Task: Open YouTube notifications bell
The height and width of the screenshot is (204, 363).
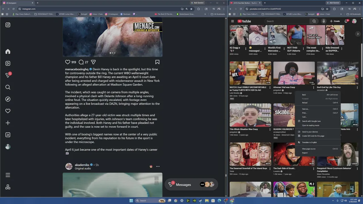Action: click(x=346, y=21)
